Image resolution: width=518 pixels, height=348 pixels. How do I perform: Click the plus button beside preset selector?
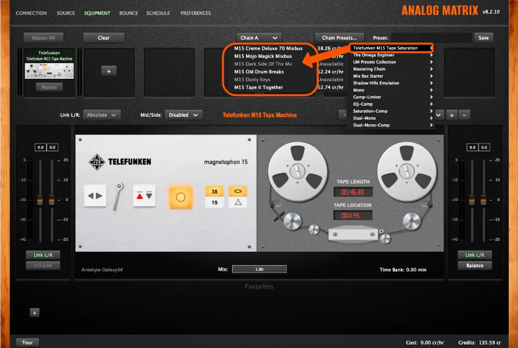click(452, 115)
